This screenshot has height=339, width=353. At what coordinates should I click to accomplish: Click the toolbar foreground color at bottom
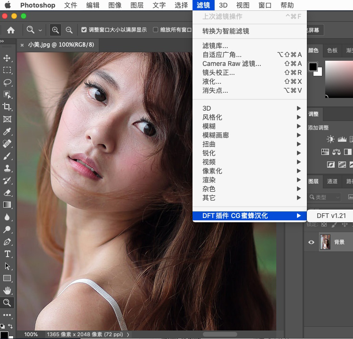coord(4,335)
